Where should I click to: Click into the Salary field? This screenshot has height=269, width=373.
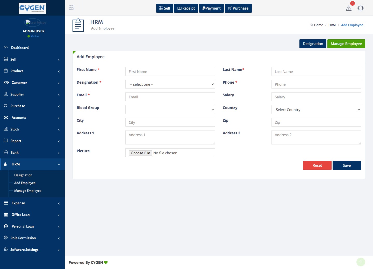[x=316, y=97]
